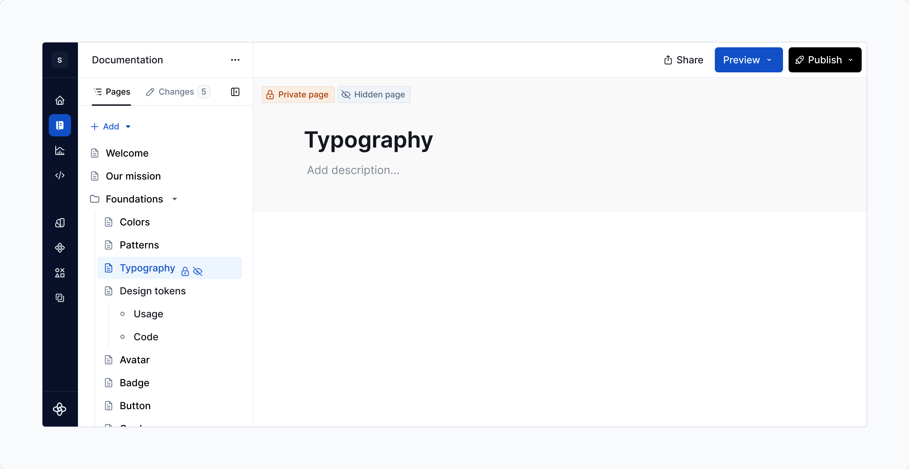Screen dimensions: 909x469
Task: Open the Preview dropdown chevron
Action: (x=769, y=60)
